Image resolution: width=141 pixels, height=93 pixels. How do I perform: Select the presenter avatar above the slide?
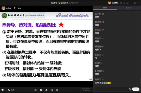pyautogui.click(x=3, y=8)
